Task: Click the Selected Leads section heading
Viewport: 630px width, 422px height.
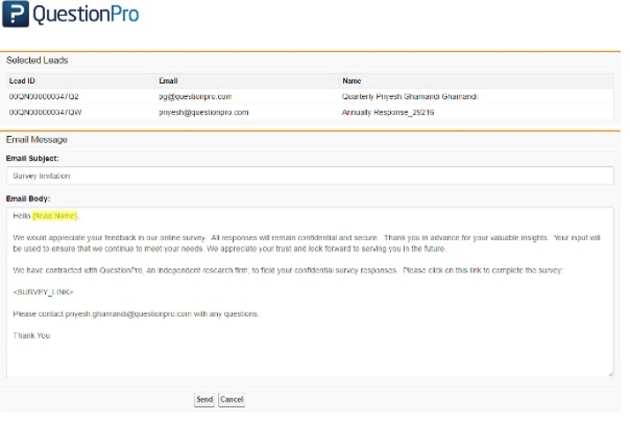Action: point(37,60)
